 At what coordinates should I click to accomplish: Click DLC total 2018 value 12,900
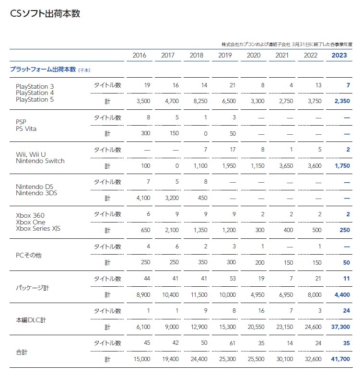point(199,327)
